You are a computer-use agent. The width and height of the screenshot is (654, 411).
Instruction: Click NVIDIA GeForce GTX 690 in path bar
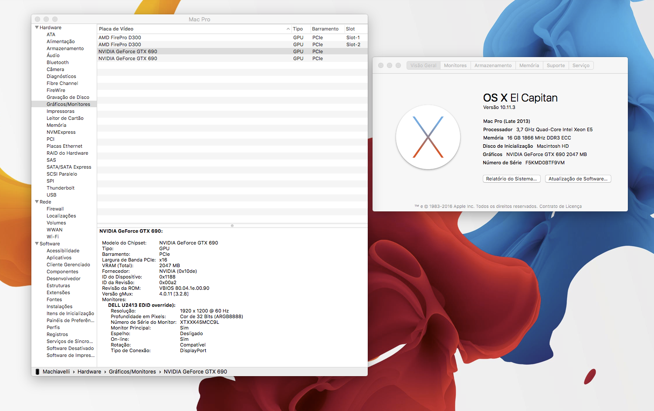click(195, 372)
